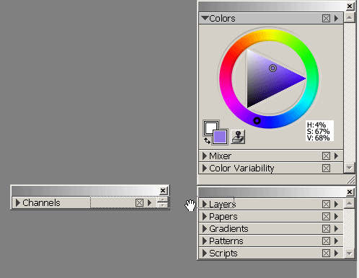Open the Colors panel options menu arrow

point(336,19)
